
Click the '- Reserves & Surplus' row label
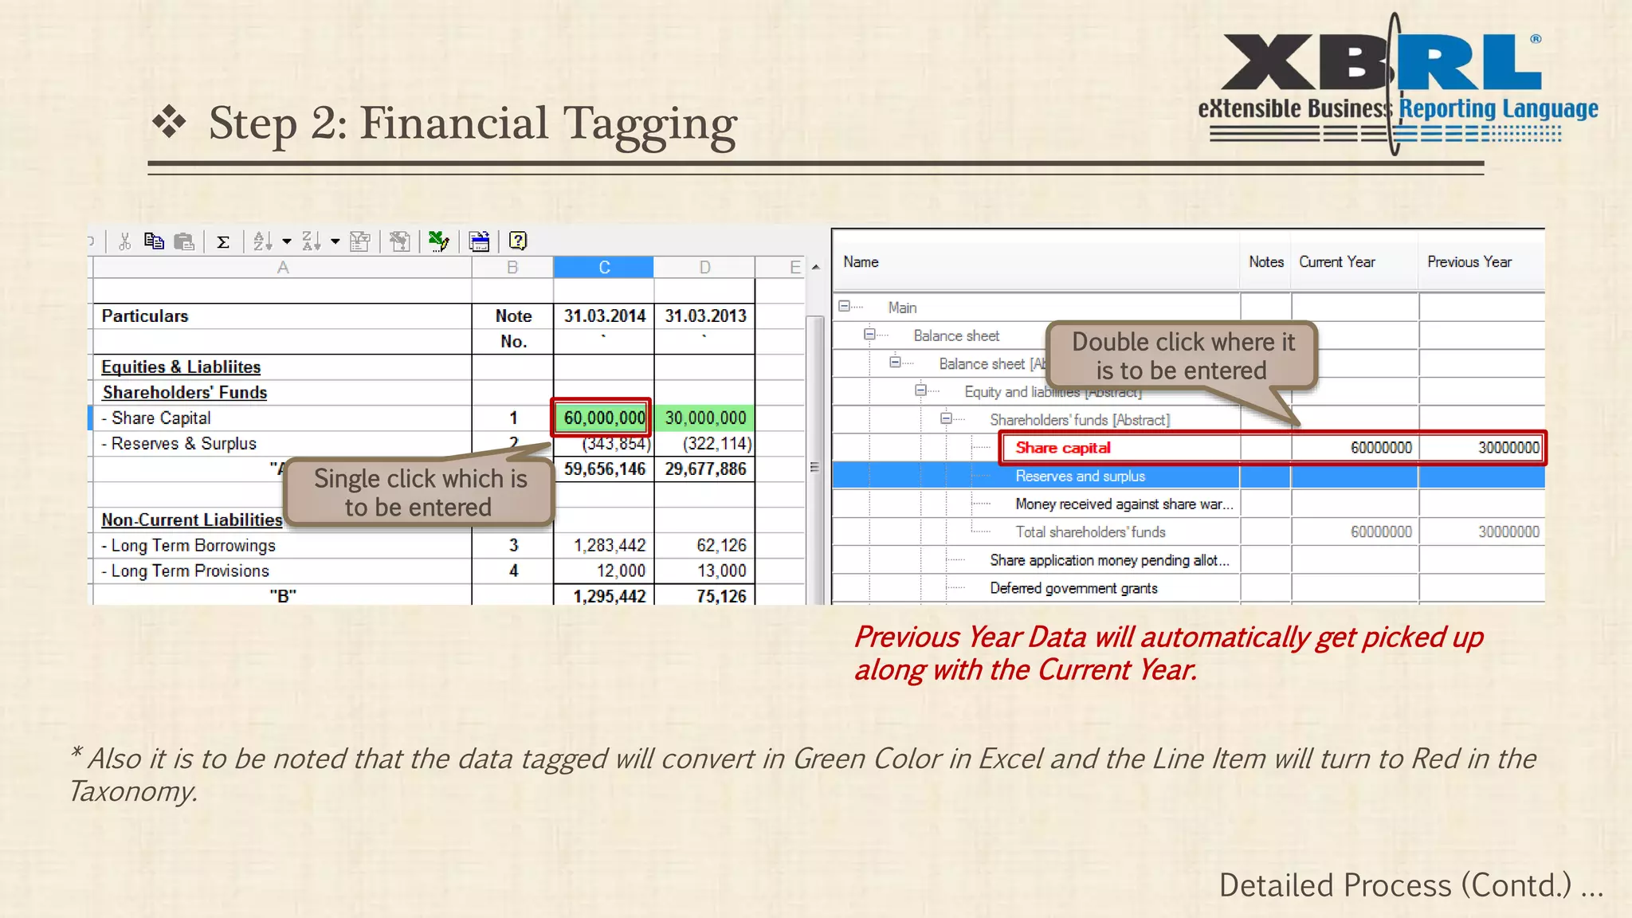(179, 443)
